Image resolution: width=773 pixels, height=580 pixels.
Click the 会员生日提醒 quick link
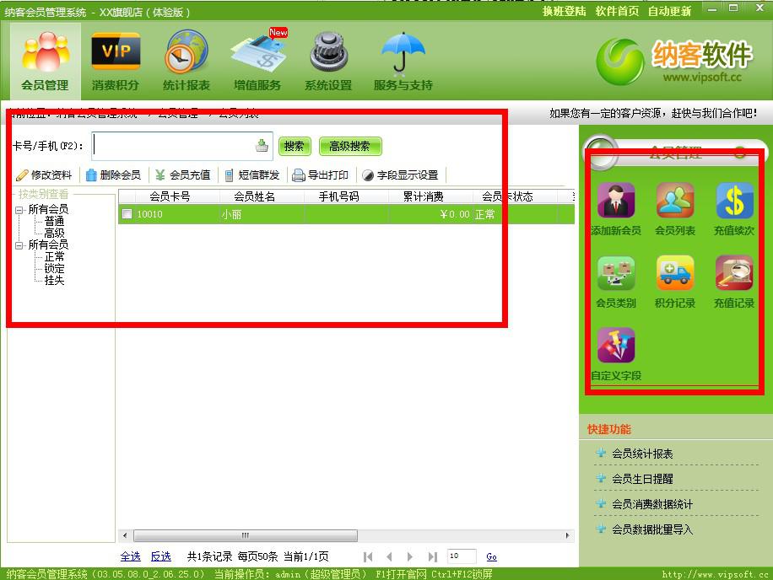click(642, 479)
